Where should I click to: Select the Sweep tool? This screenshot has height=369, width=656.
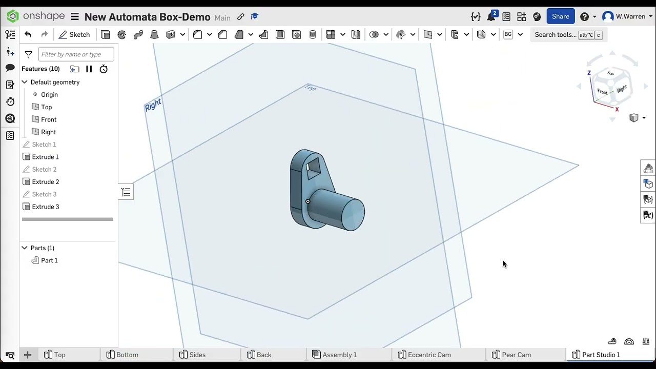tap(138, 34)
